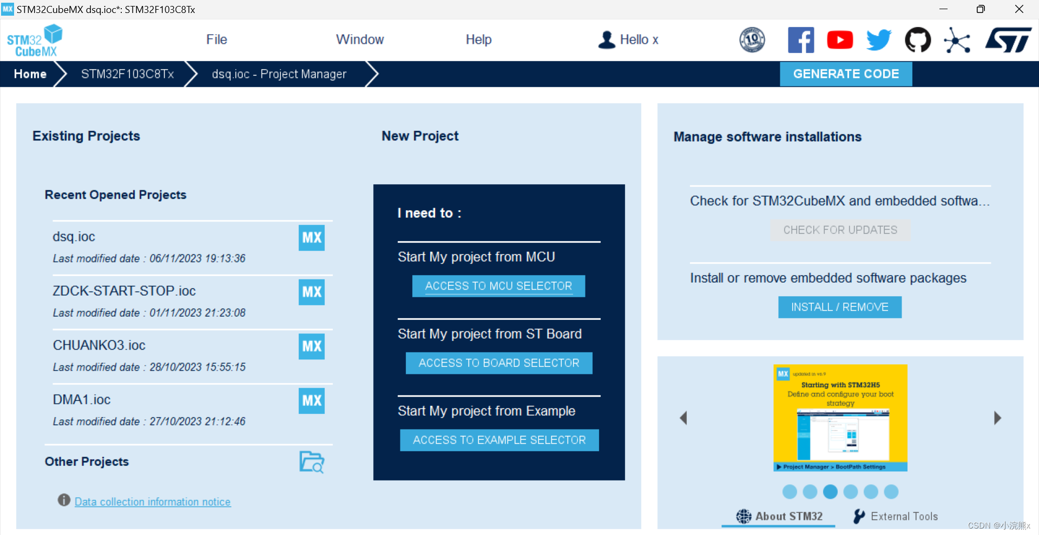Select the first carousel dot
The height and width of the screenshot is (535, 1039).
click(x=790, y=492)
